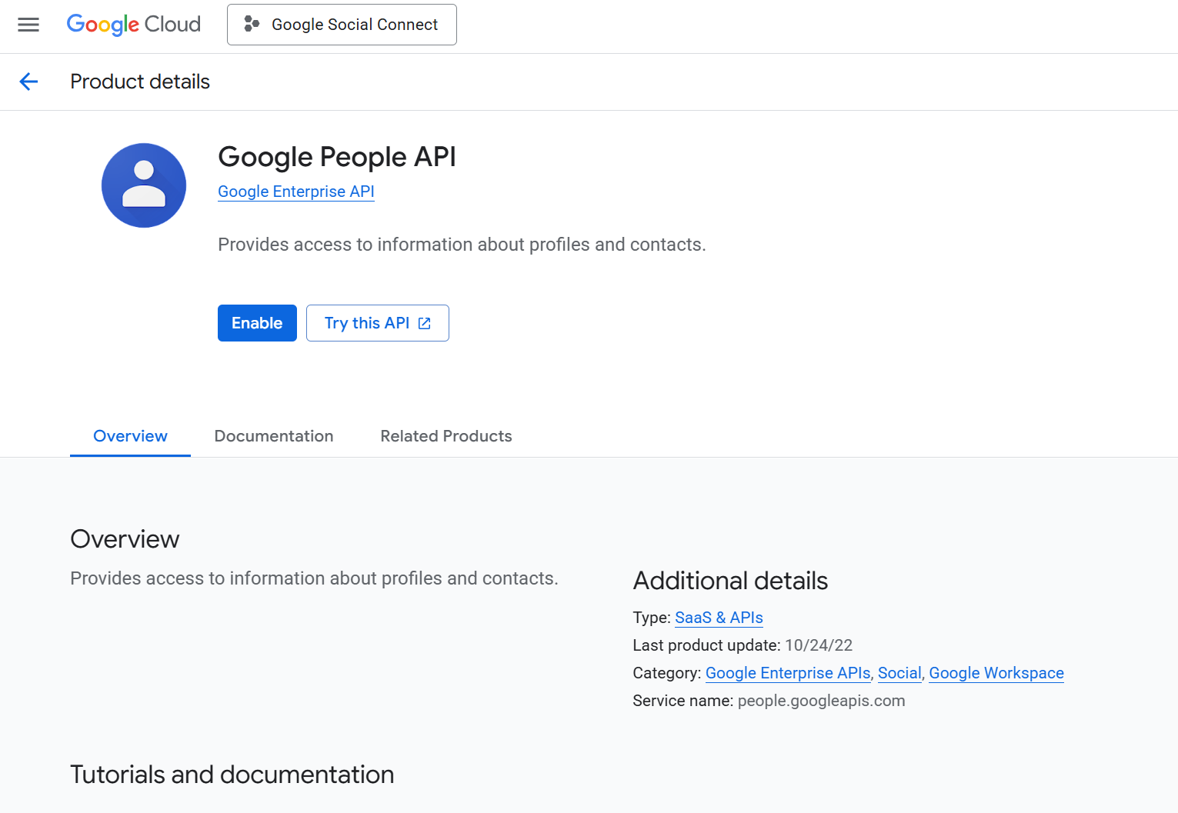Open the Google Enterprise API link under title
This screenshot has width=1178, height=813.
(296, 192)
